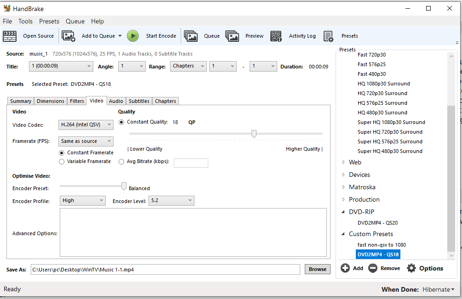Image resolution: width=462 pixels, height=299 pixels.
Task: Switch to the Audio tab
Action: click(116, 101)
